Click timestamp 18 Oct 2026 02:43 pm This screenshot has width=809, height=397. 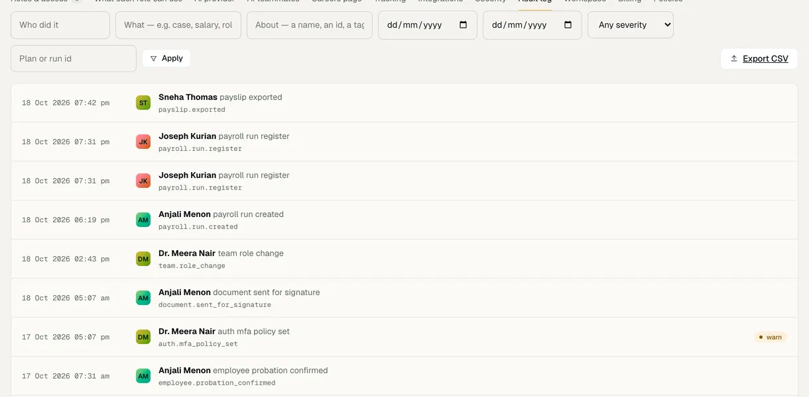[x=66, y=259]
